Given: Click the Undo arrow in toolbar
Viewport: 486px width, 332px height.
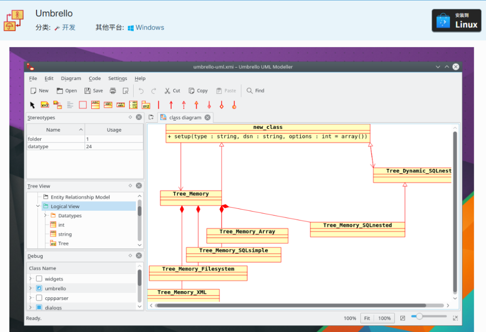Looking at the screenshot, I should [x=141, y=91].
